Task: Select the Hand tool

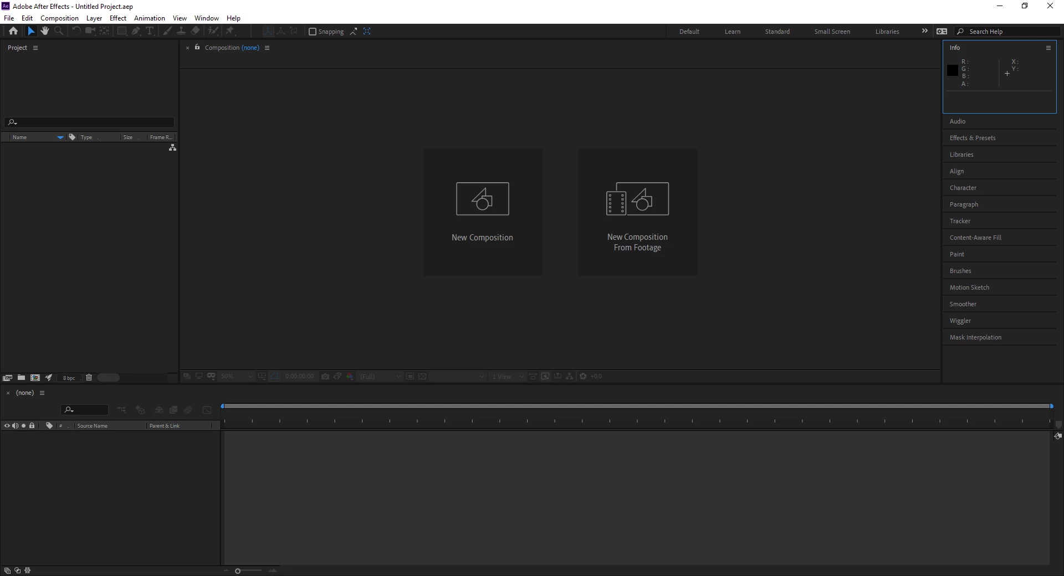Action: (x=45, y=31)
